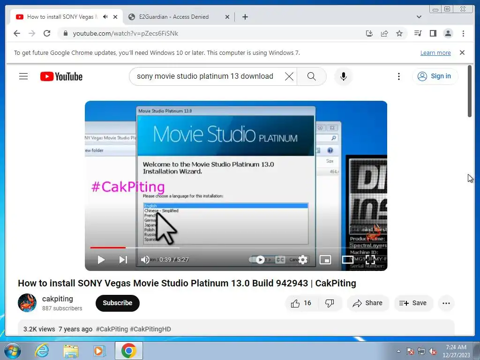Subscribe to cakpiting channel
Viewport: 480px width, 360px height.
[118, 303]
